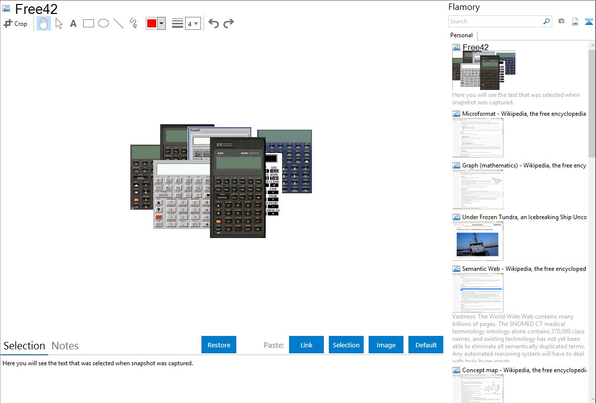Click the Flamory search field
The height and width of the screenshot is (403, 596).
coord(495,21)
